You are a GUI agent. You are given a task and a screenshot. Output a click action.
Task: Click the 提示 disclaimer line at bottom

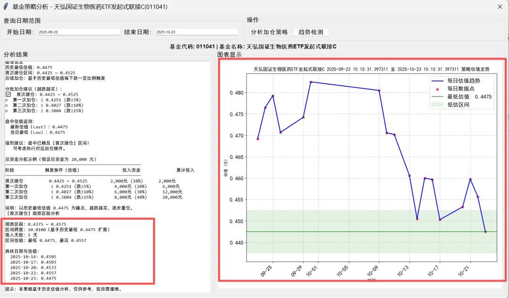click(64, 289)
